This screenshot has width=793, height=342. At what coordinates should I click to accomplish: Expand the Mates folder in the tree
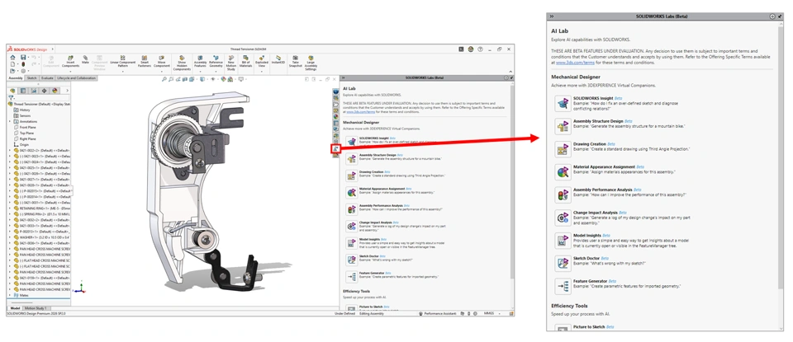pos(10,295)
